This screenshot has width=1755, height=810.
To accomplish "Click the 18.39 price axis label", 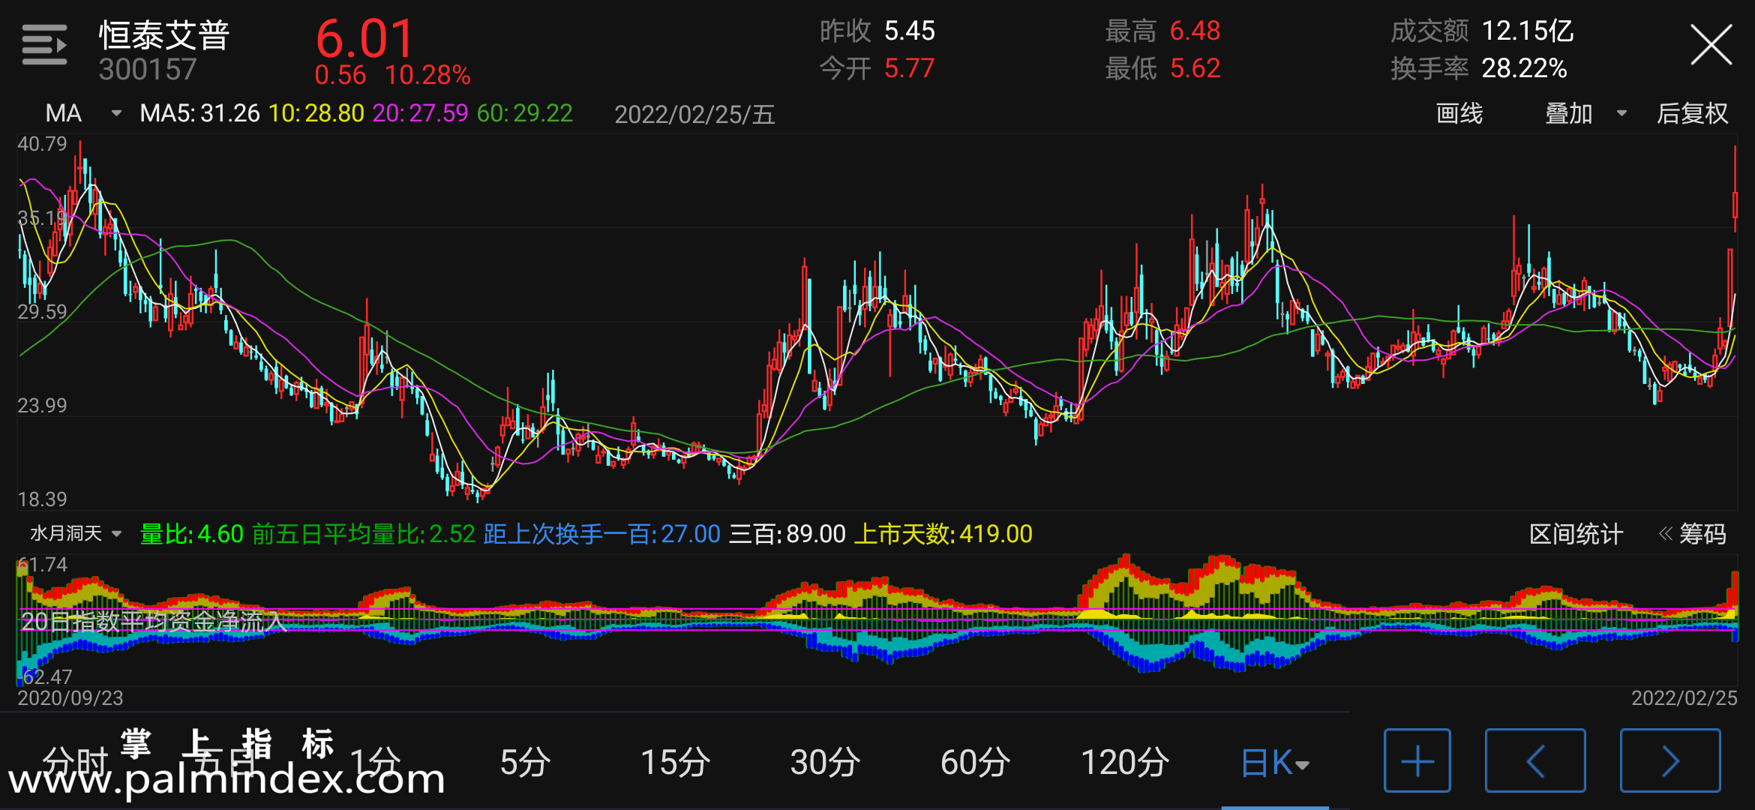I will (x=42, y=499).
